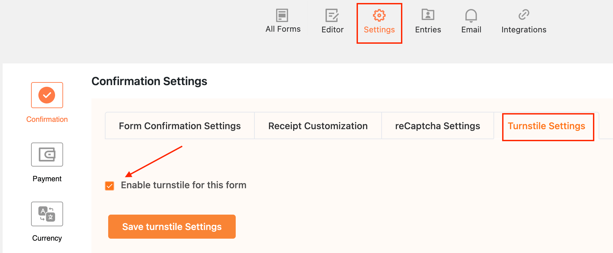This screenshot has height=253, width=613.
Task: Uncheck Enable turnstile for this form
Action: tap(109, 186)
